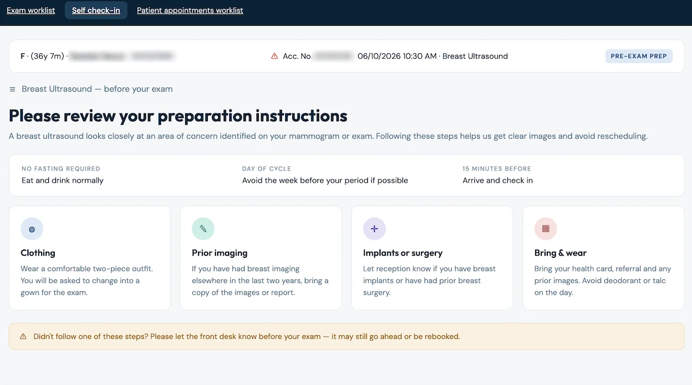
Task: Click the Implants or surgery plus icon
Action: click(375, 229)
